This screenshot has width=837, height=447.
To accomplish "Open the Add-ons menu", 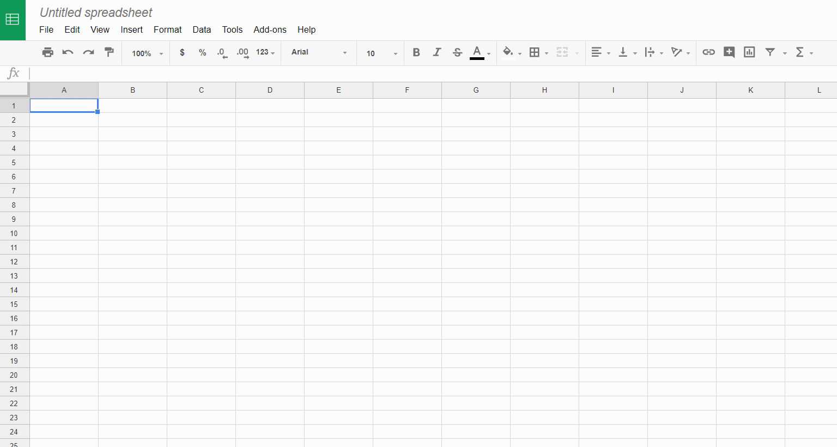I will point(270,29).
